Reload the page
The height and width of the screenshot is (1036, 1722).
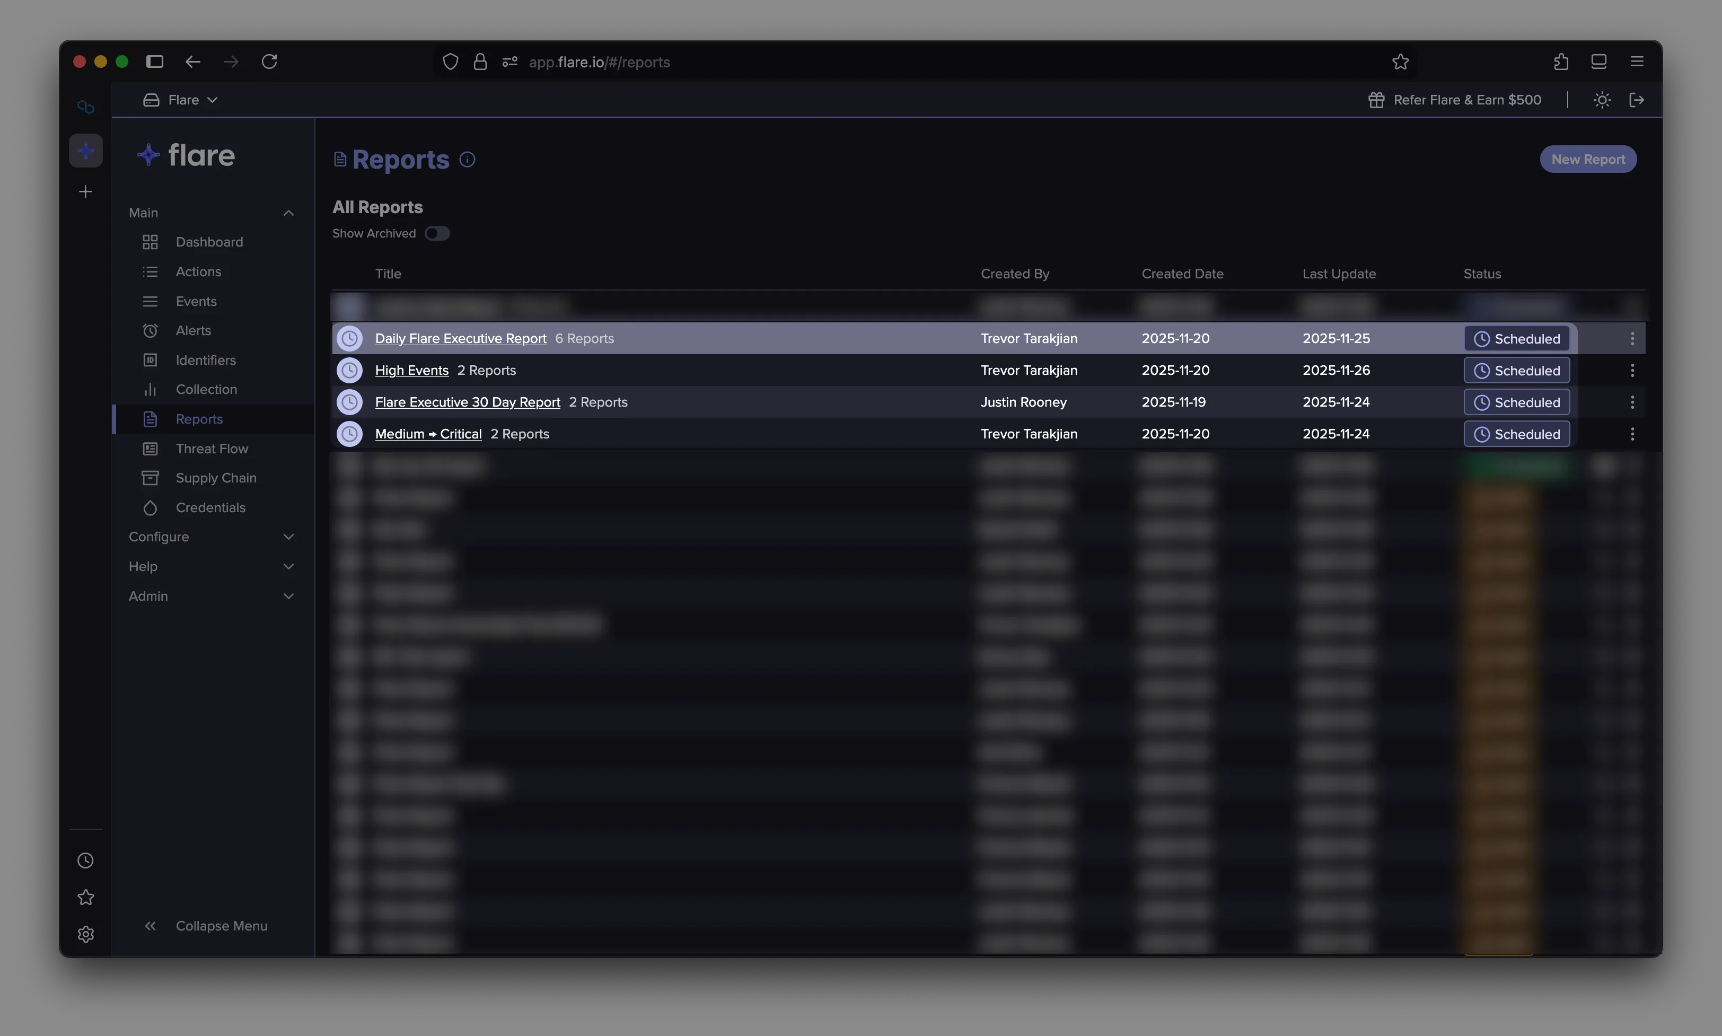269,62
